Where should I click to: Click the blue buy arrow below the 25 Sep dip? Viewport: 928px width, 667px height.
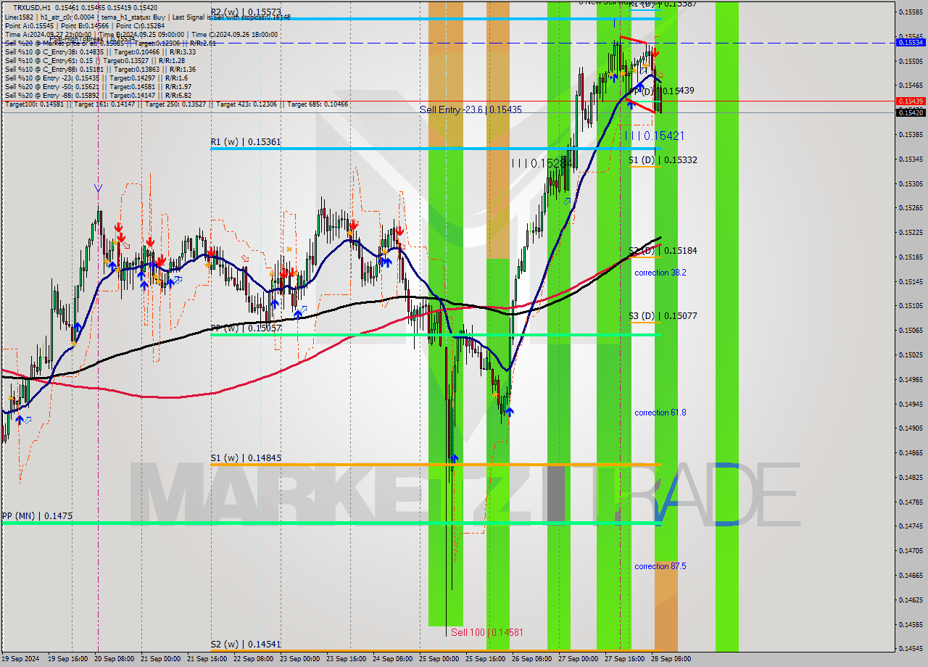pos(510,412)
